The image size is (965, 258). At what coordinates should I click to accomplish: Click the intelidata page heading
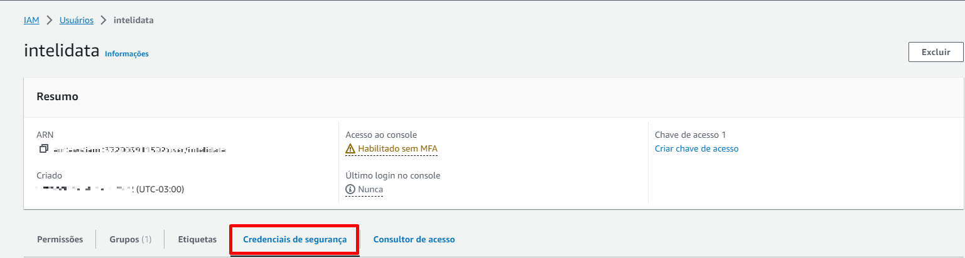[62, 51]
